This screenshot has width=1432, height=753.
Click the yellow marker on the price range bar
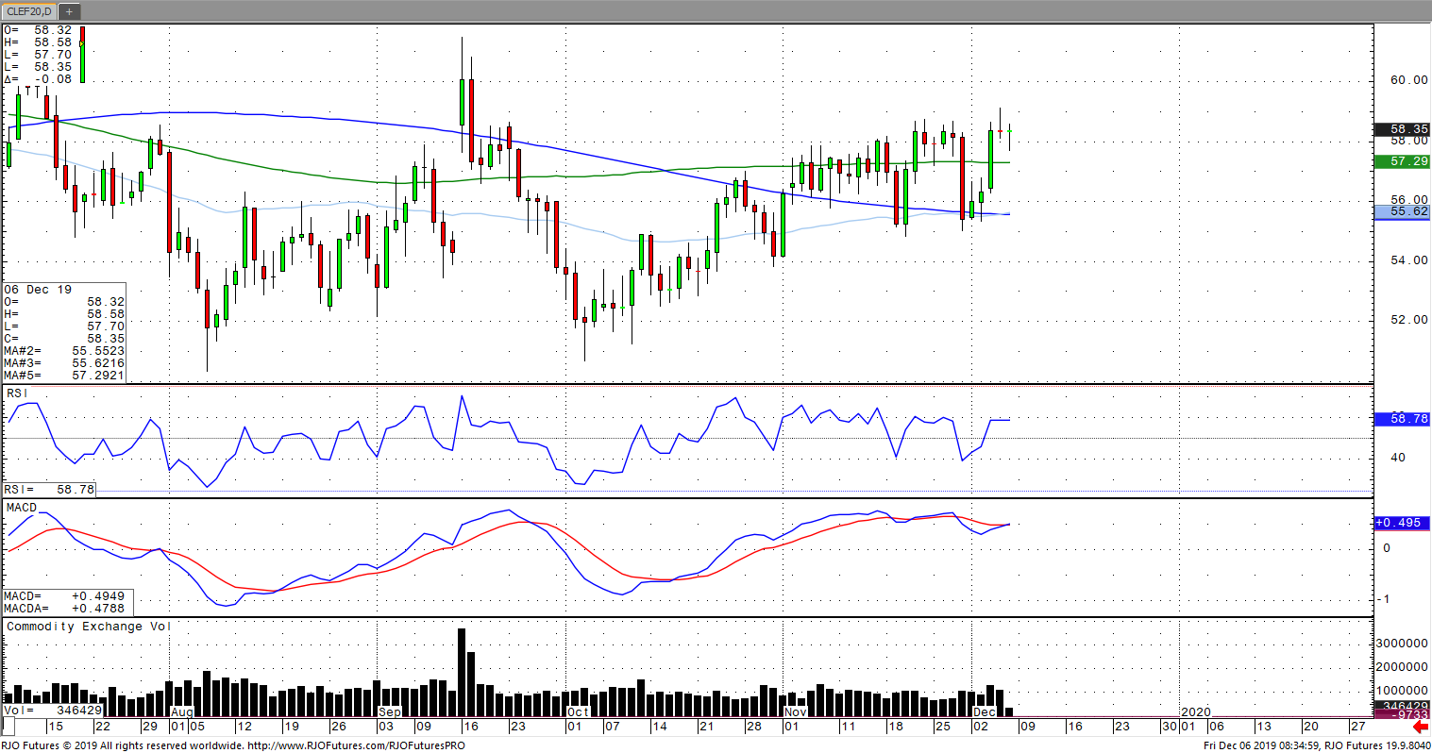click(82, 42)
